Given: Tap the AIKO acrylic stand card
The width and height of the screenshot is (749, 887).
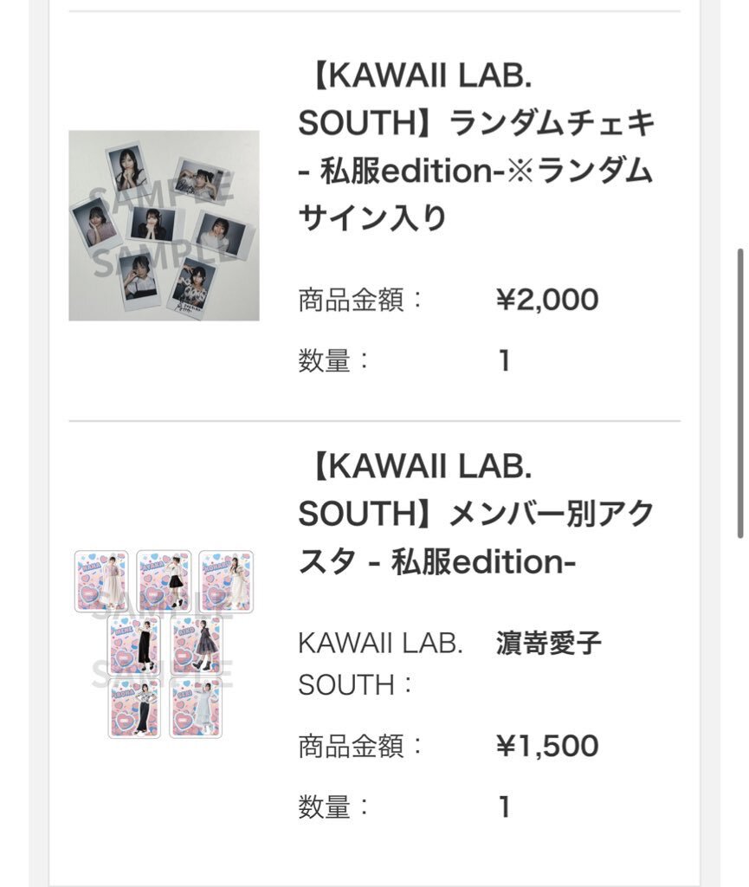Looking at the screenshot, I should [x=196, y=644].
